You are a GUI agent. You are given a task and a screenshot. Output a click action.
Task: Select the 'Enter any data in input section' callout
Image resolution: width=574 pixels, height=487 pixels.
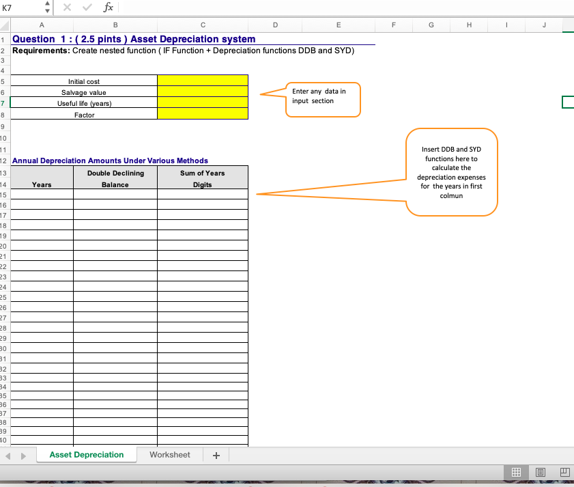[323, 100]
